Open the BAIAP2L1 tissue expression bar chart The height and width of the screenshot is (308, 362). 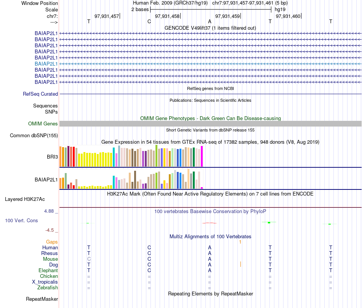131,179
